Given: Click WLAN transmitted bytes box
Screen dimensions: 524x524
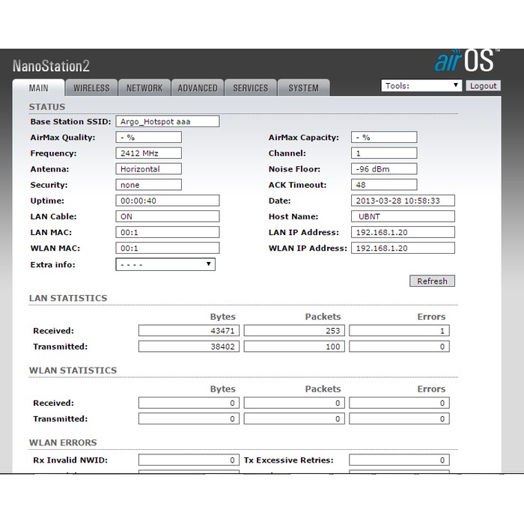Looking at the screenshot, I should click(189, 418).
